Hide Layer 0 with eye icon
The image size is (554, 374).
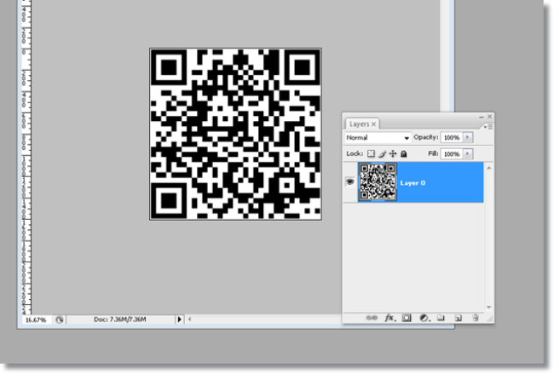tap(349, 181)
